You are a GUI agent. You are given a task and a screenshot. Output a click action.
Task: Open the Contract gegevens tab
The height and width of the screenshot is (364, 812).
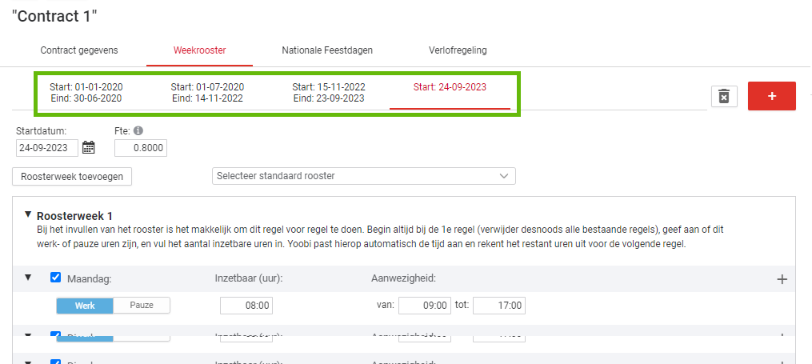79,50
